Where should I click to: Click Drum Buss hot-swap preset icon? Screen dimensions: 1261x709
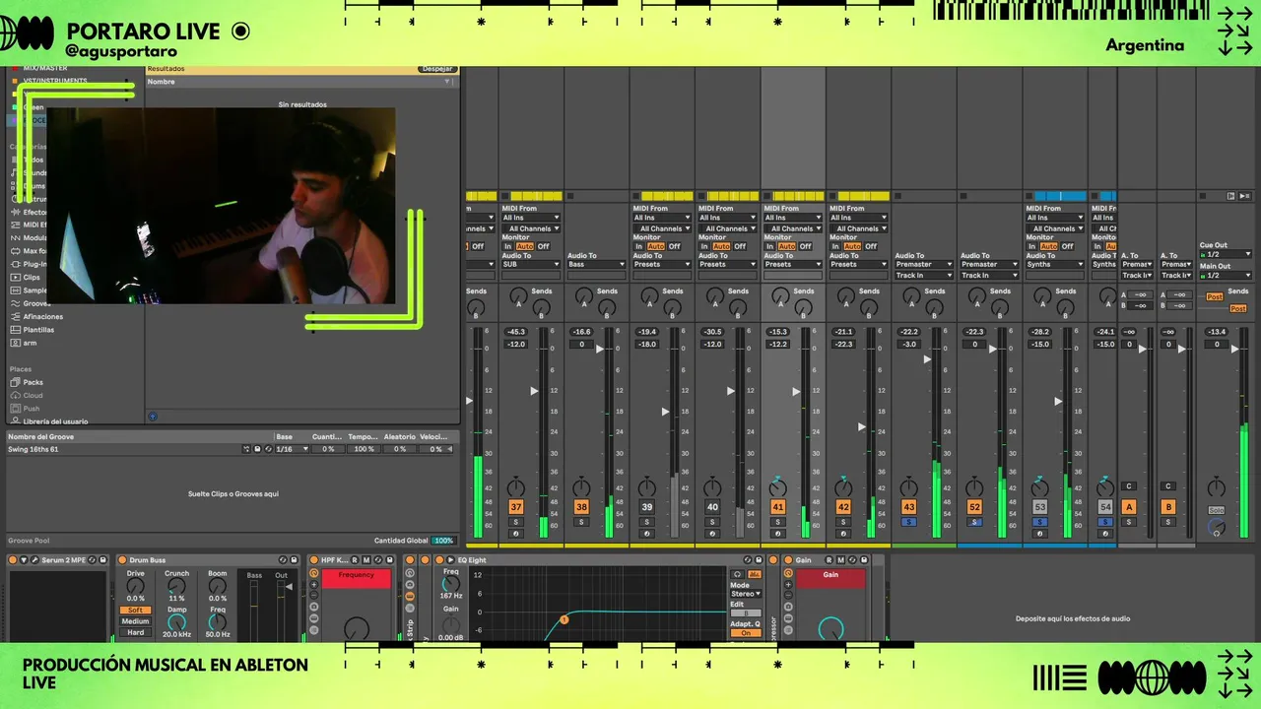click(x=282, y=560)
